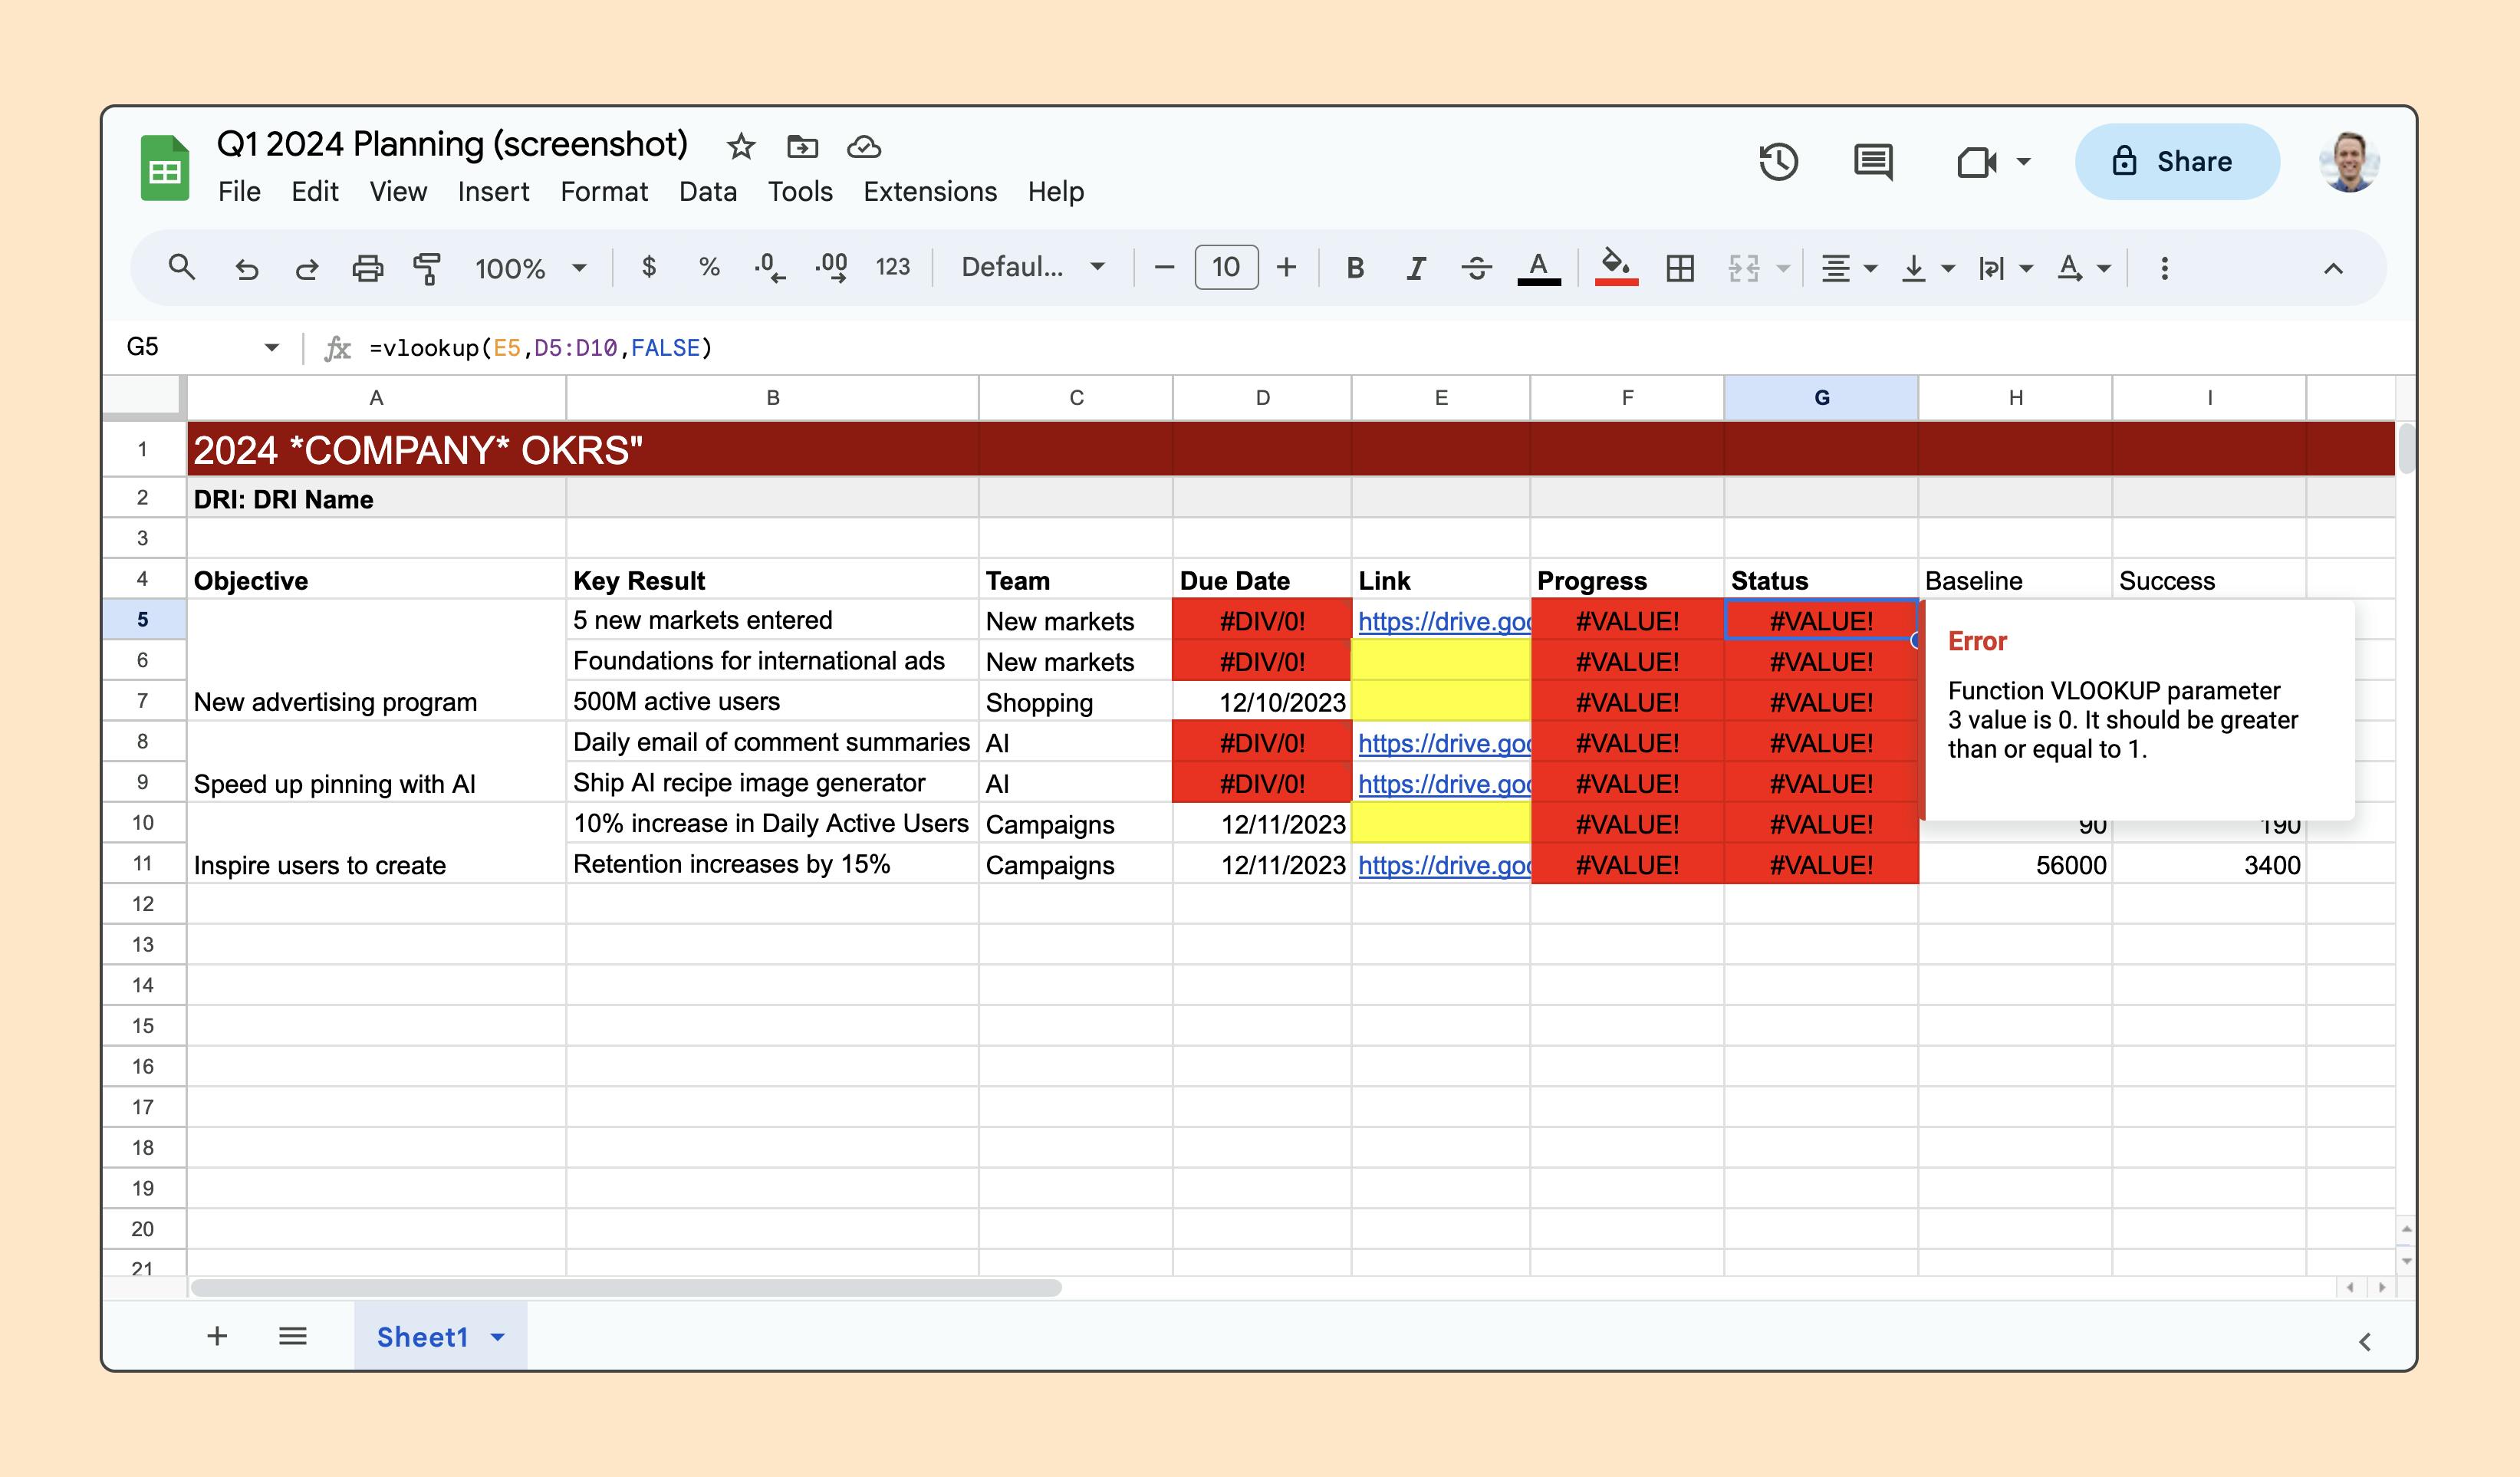2520x1477 pixels.
Task: Open version history
Action: click(x=1779, y=162)
